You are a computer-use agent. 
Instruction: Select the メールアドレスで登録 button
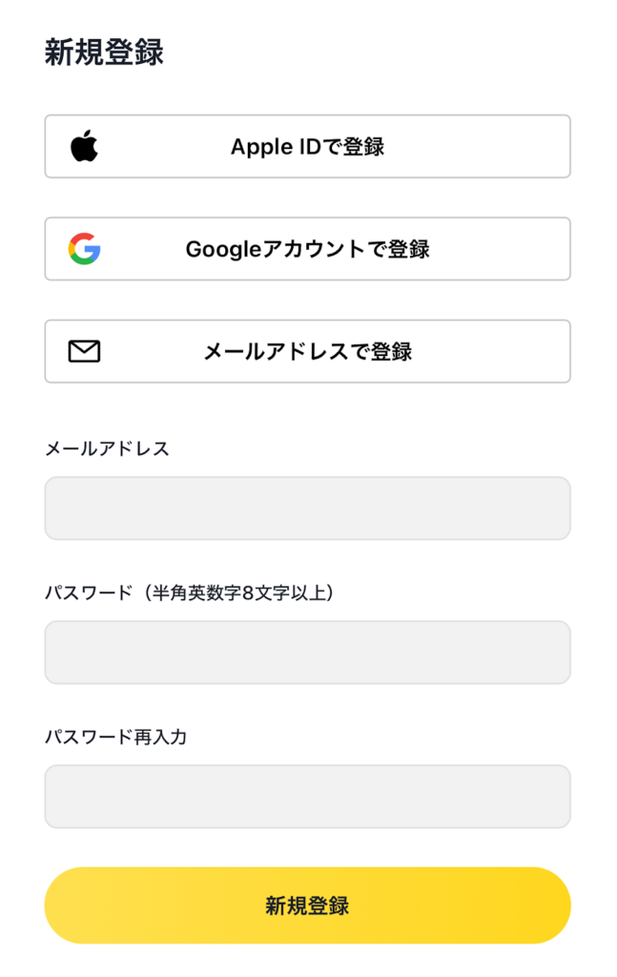[307, 352]
